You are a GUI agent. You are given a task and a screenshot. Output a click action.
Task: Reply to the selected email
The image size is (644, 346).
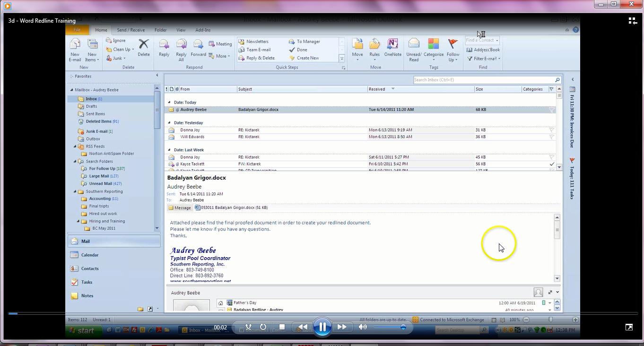(164, 48)
